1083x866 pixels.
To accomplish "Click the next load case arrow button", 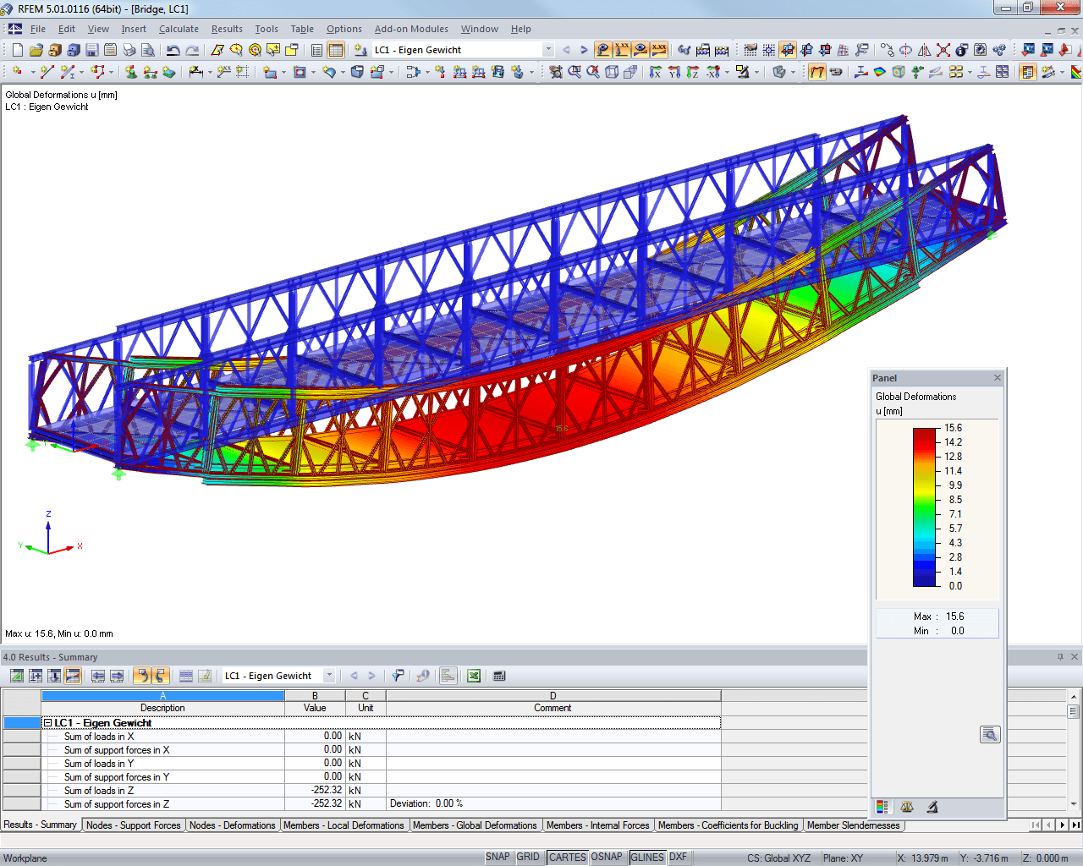I will 582,50.
